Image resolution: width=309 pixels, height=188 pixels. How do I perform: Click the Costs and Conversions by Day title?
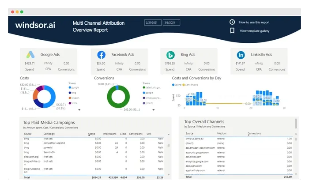tap(196, 78)
